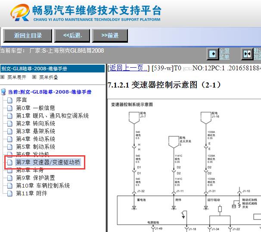Click the J1-16 connector in the diagram

206,118
